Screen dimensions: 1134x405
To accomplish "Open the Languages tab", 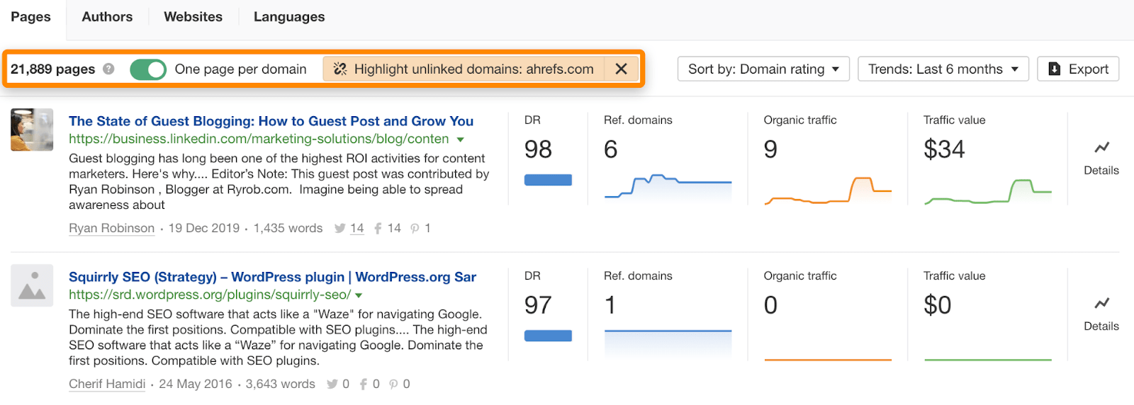I will (x=289, y=17).
